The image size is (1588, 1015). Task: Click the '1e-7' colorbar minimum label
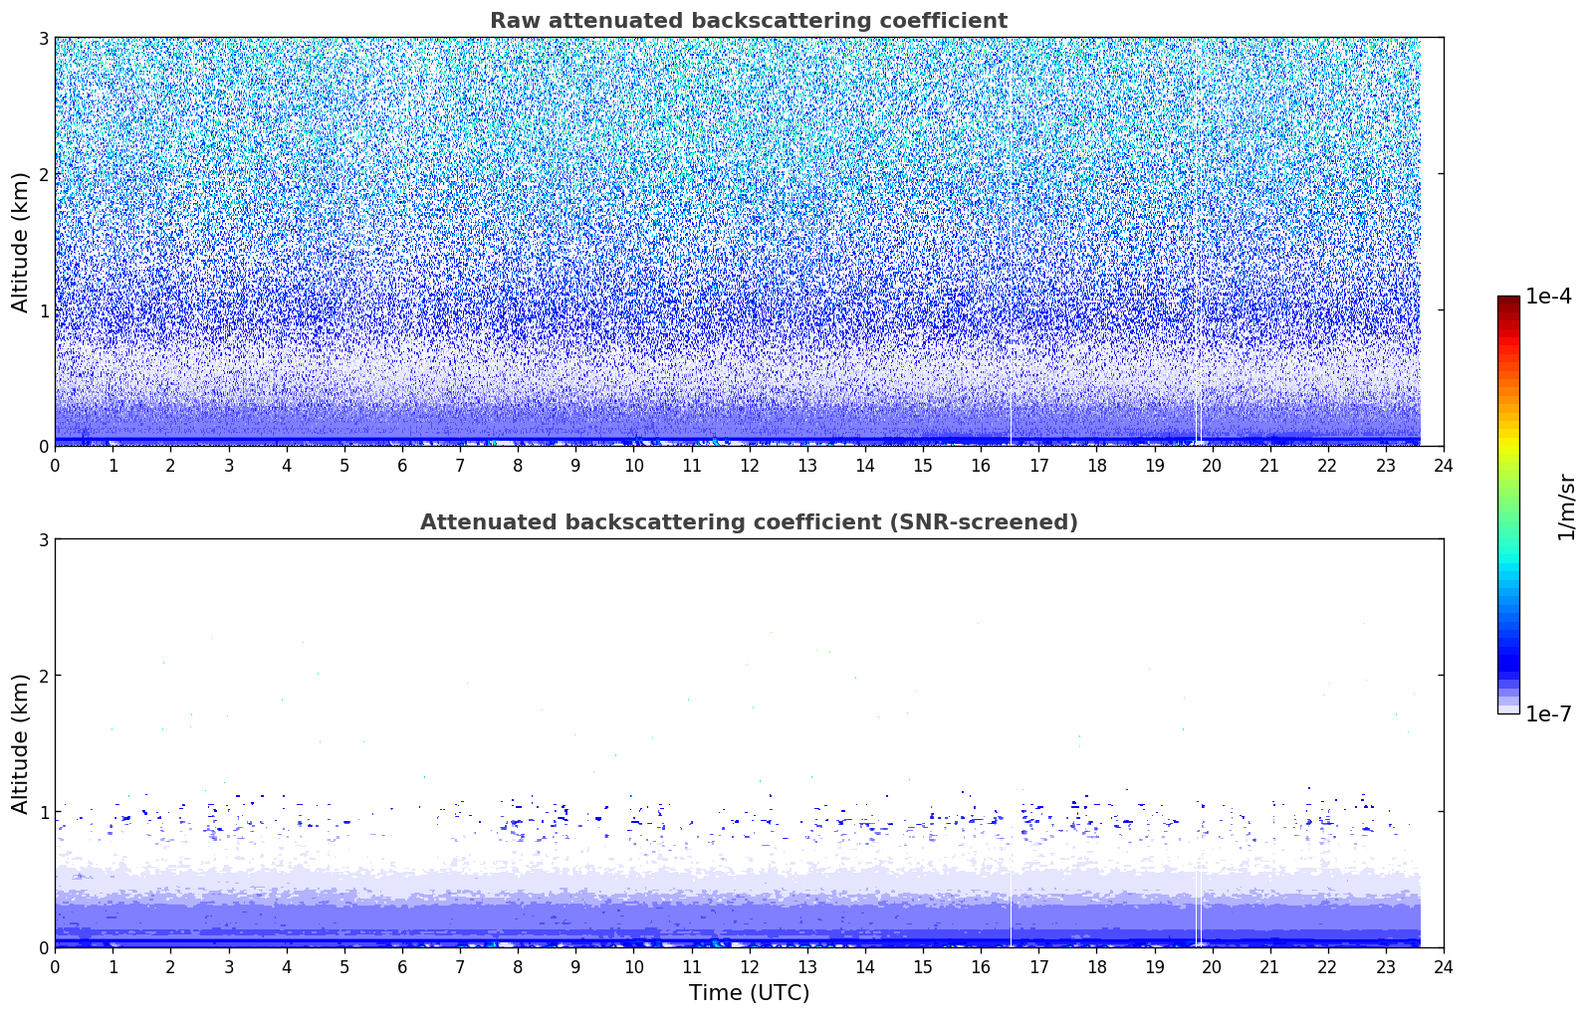pos(1548,714)
